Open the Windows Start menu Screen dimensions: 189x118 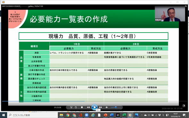tap(4, 115)
